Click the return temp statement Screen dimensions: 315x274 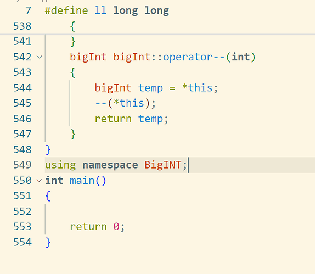(x=131, y=119)
